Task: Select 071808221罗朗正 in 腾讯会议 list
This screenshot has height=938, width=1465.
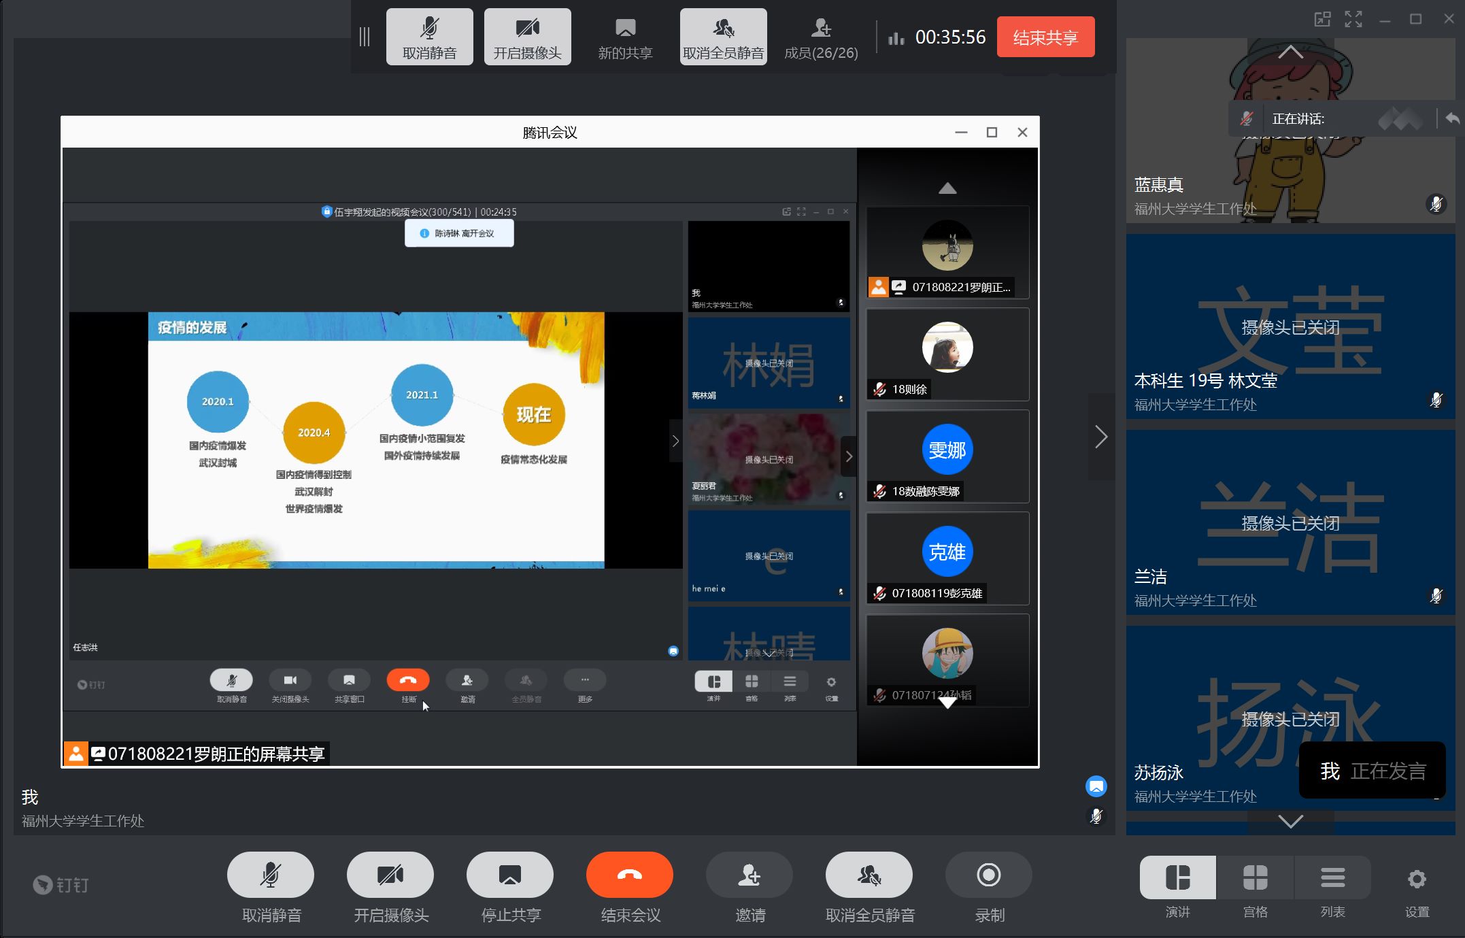Action: click(947, 252)
